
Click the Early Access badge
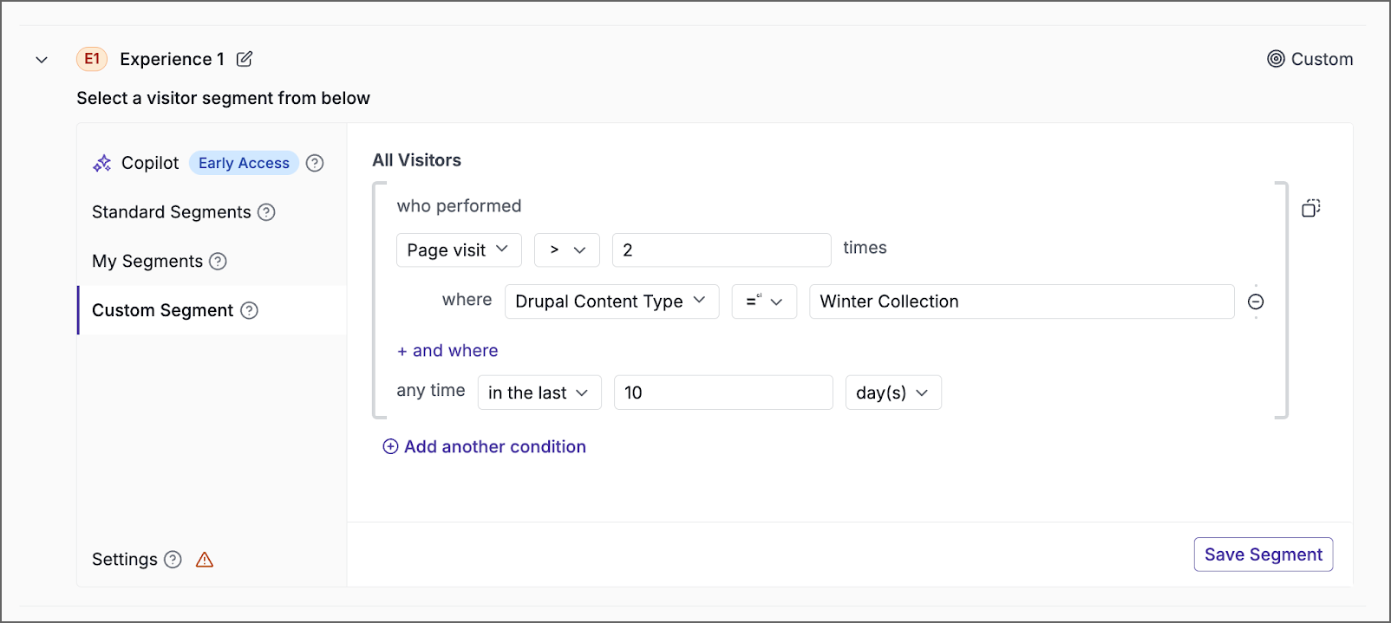[x=244, y=163]
